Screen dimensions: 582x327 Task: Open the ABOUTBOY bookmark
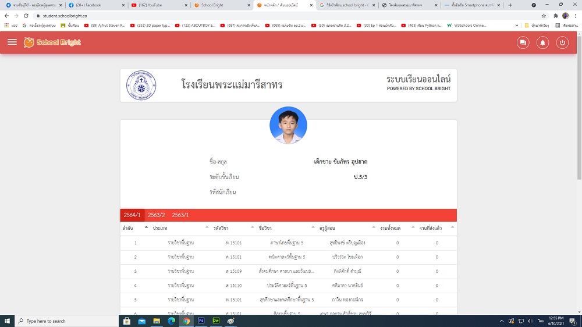[x=195, y=26]
